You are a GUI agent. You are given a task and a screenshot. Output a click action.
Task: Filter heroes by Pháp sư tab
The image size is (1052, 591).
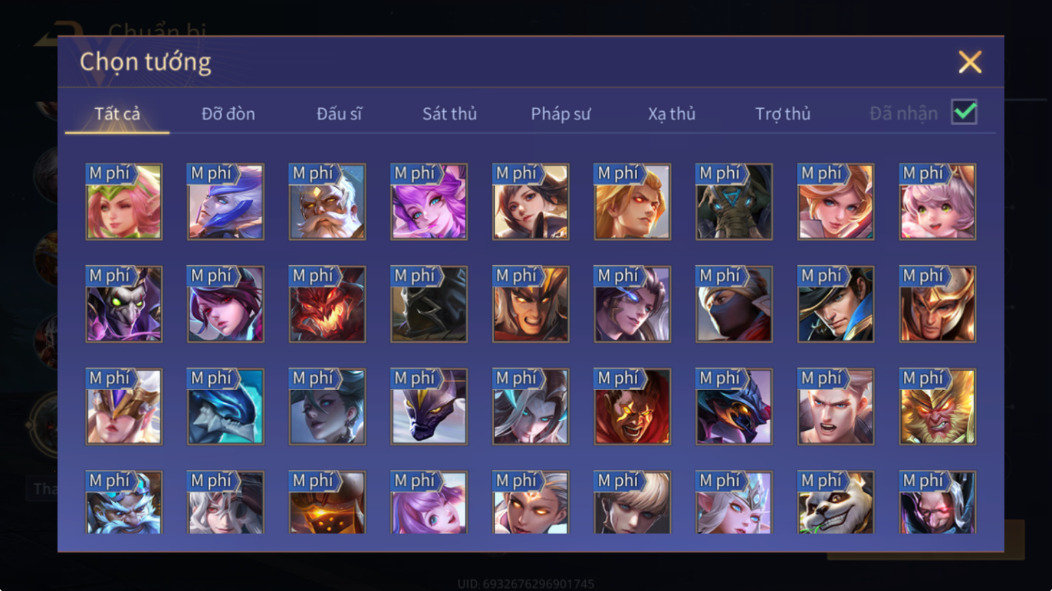coord(561,114)
